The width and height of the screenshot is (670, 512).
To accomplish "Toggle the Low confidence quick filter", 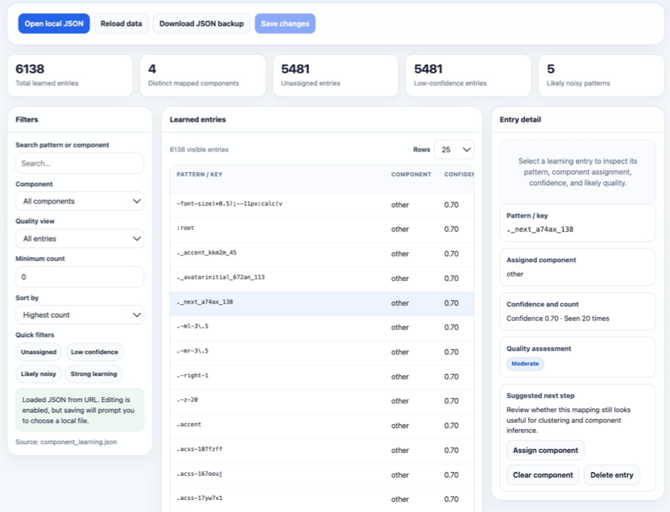I will point(94,352).
